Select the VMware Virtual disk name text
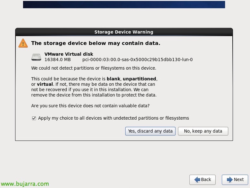250x188 pixels. pyautogui.click(x=69, y=54)
